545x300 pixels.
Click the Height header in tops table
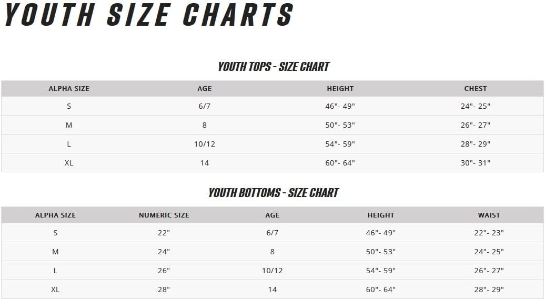(x=340, y=89)
